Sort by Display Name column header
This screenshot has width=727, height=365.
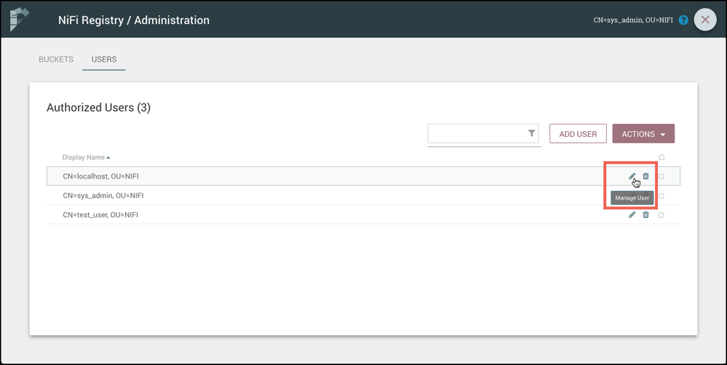tap(87, 157)
